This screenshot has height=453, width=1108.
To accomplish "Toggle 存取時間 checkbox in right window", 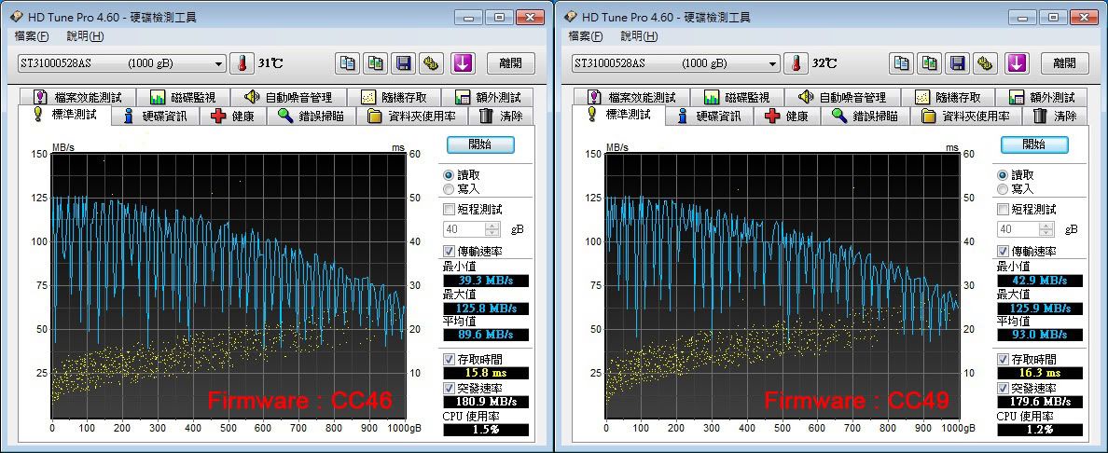I will pos(1003,359).
